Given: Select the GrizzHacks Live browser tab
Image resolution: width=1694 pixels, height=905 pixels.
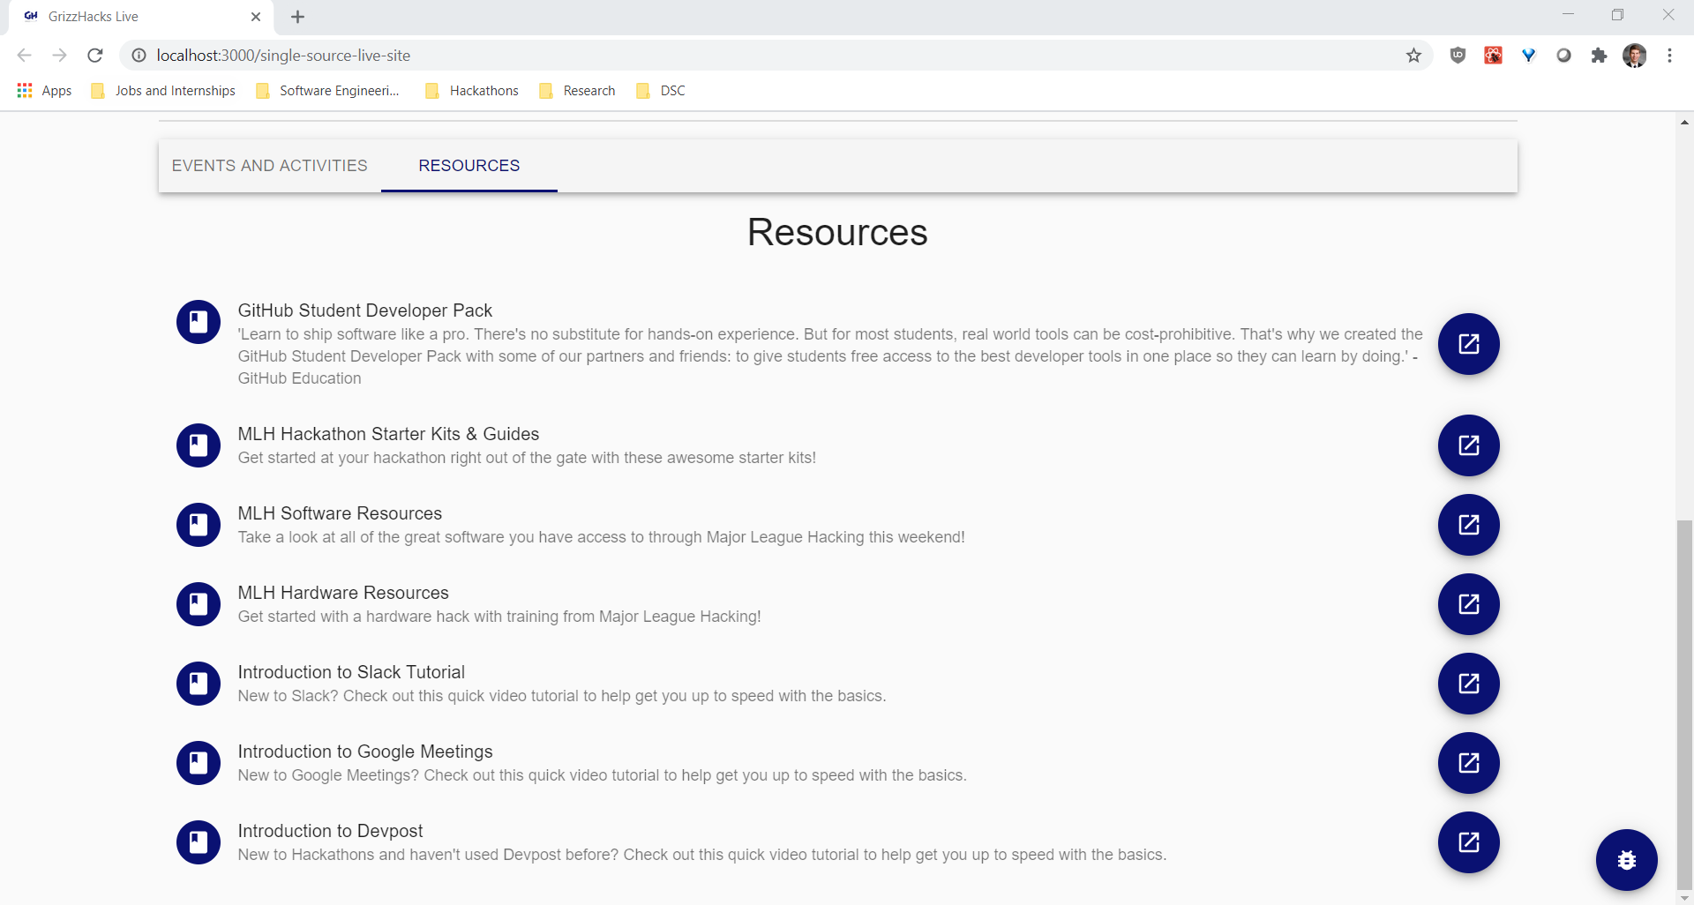Looking at the screenshot, I should (x=141, y=17).
